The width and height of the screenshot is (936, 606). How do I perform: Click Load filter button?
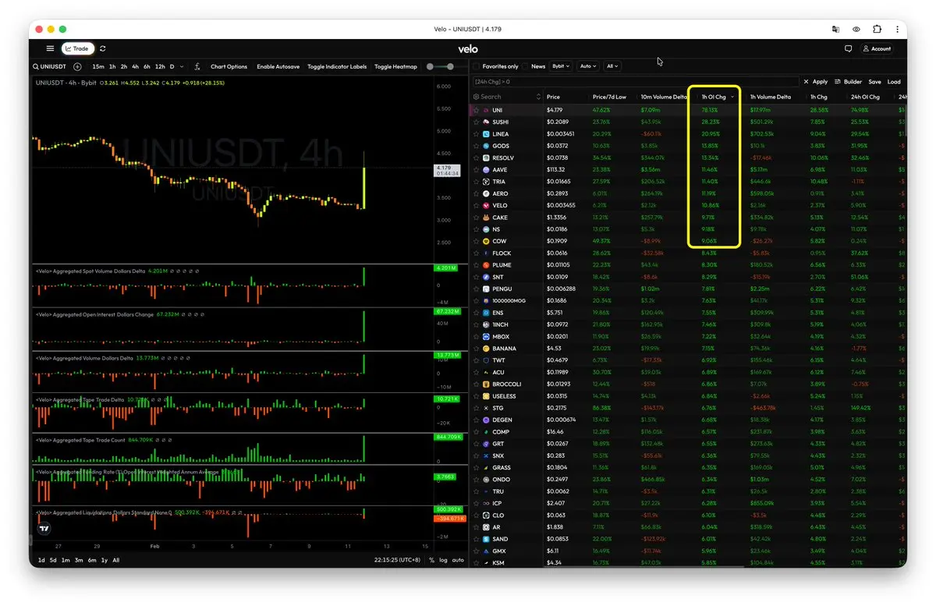894,81
